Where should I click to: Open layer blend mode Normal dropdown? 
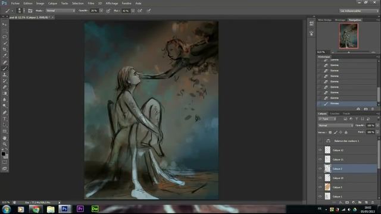pos(335,125)
